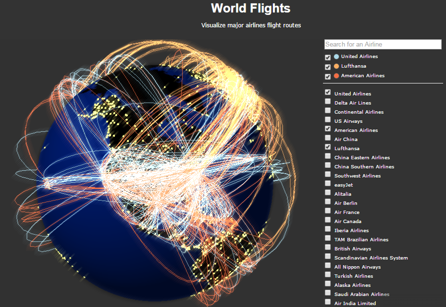Click the Search for an Airline field
This screenshot has height=307, width=446.
pos(383,44)
